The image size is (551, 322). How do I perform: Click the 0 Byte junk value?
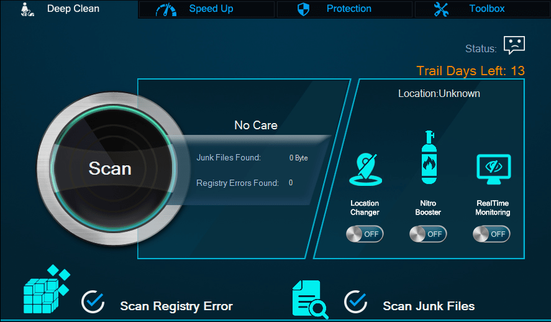point(298,158)
